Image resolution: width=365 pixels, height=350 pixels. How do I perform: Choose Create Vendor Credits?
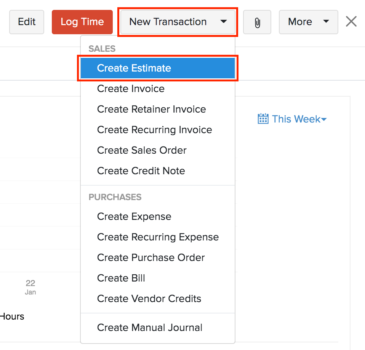[x=149, y=299]
